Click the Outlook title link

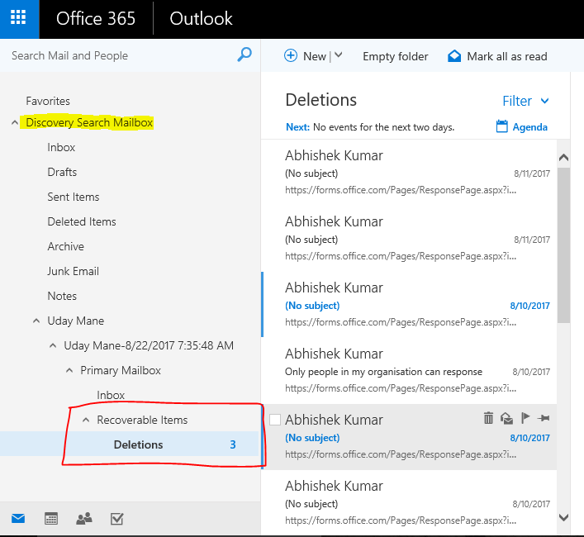(x=201, y=18)
